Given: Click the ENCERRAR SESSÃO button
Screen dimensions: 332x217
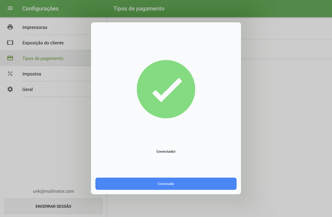Looking at the screenshot, I should [x=53, y=206].
